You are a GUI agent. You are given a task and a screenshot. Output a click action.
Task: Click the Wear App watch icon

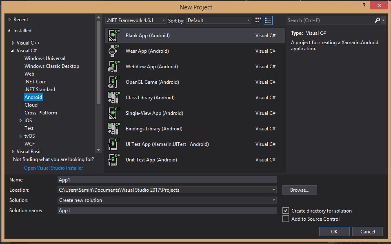[x=114, y=51]
